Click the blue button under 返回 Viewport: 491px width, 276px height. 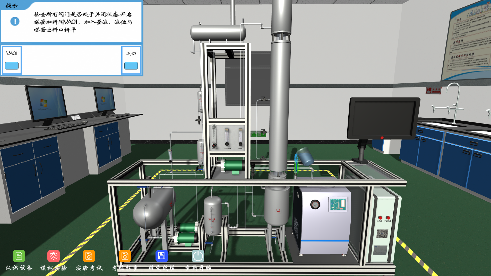[x=131, y=66]
